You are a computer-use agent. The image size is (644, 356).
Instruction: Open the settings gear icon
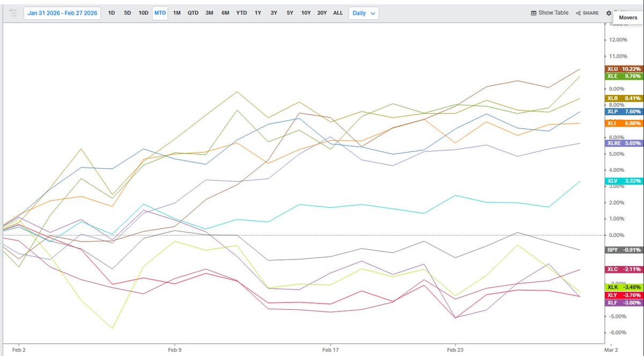pyautogui.click(x=608, y=13)
